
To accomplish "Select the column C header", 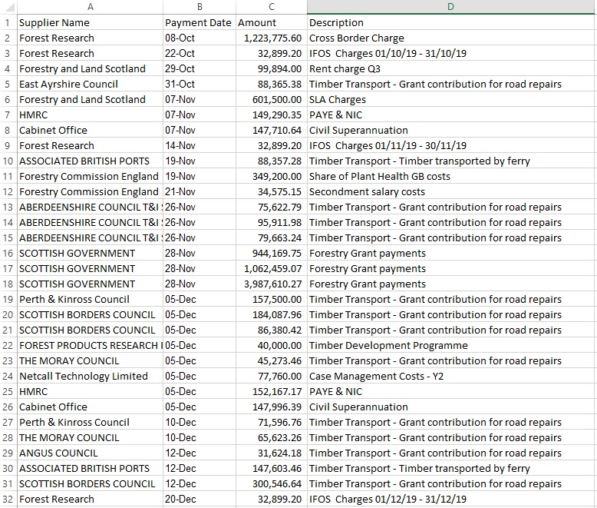I will click(x=271, y=7).
